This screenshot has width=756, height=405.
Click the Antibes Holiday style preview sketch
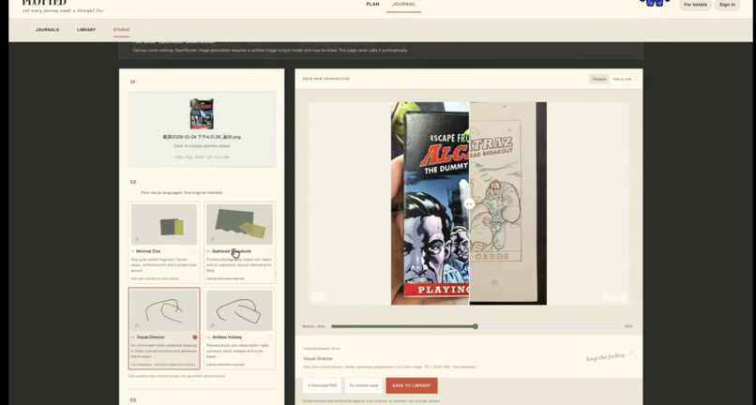point(239,310)
